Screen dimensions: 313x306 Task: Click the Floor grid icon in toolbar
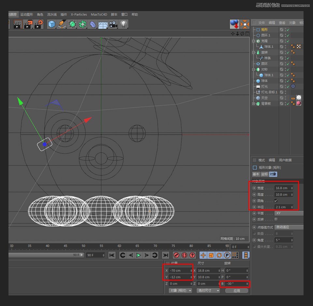103,25
